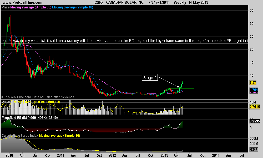Open the Moving average (Exponential 4) volume label

[x=37, y=102]
